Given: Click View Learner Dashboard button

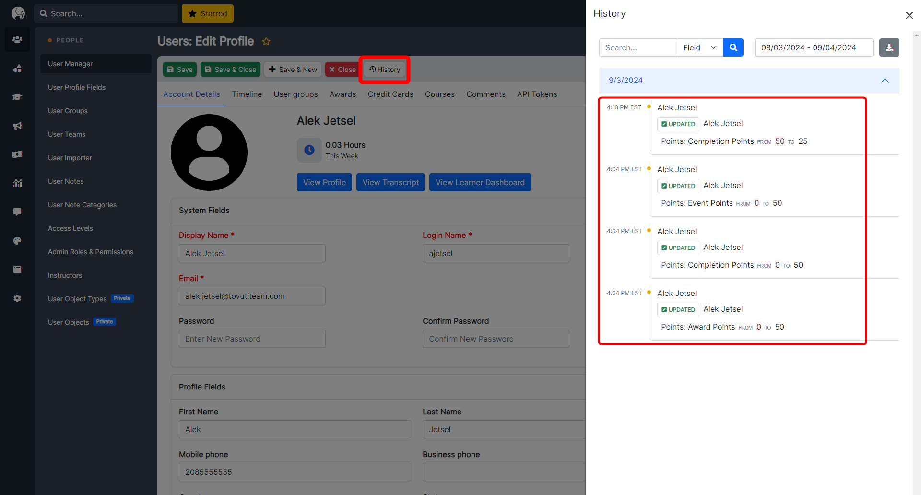Looking at the screenshot, I should pyautogui.click(x=480, y=182).
